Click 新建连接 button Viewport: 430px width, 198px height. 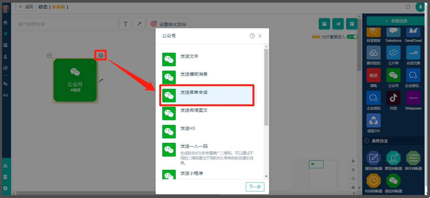click(396, 21)
